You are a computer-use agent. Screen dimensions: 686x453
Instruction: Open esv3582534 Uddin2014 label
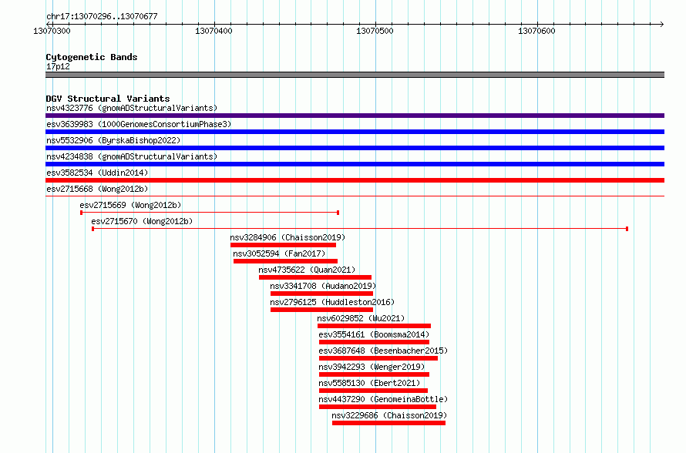click(x=97, y=173)
